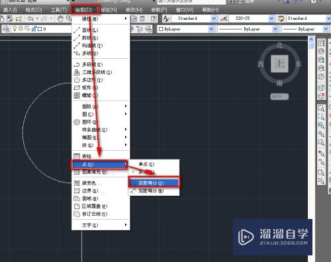Open the 修改(M) Modify menu

click(134, 10)
